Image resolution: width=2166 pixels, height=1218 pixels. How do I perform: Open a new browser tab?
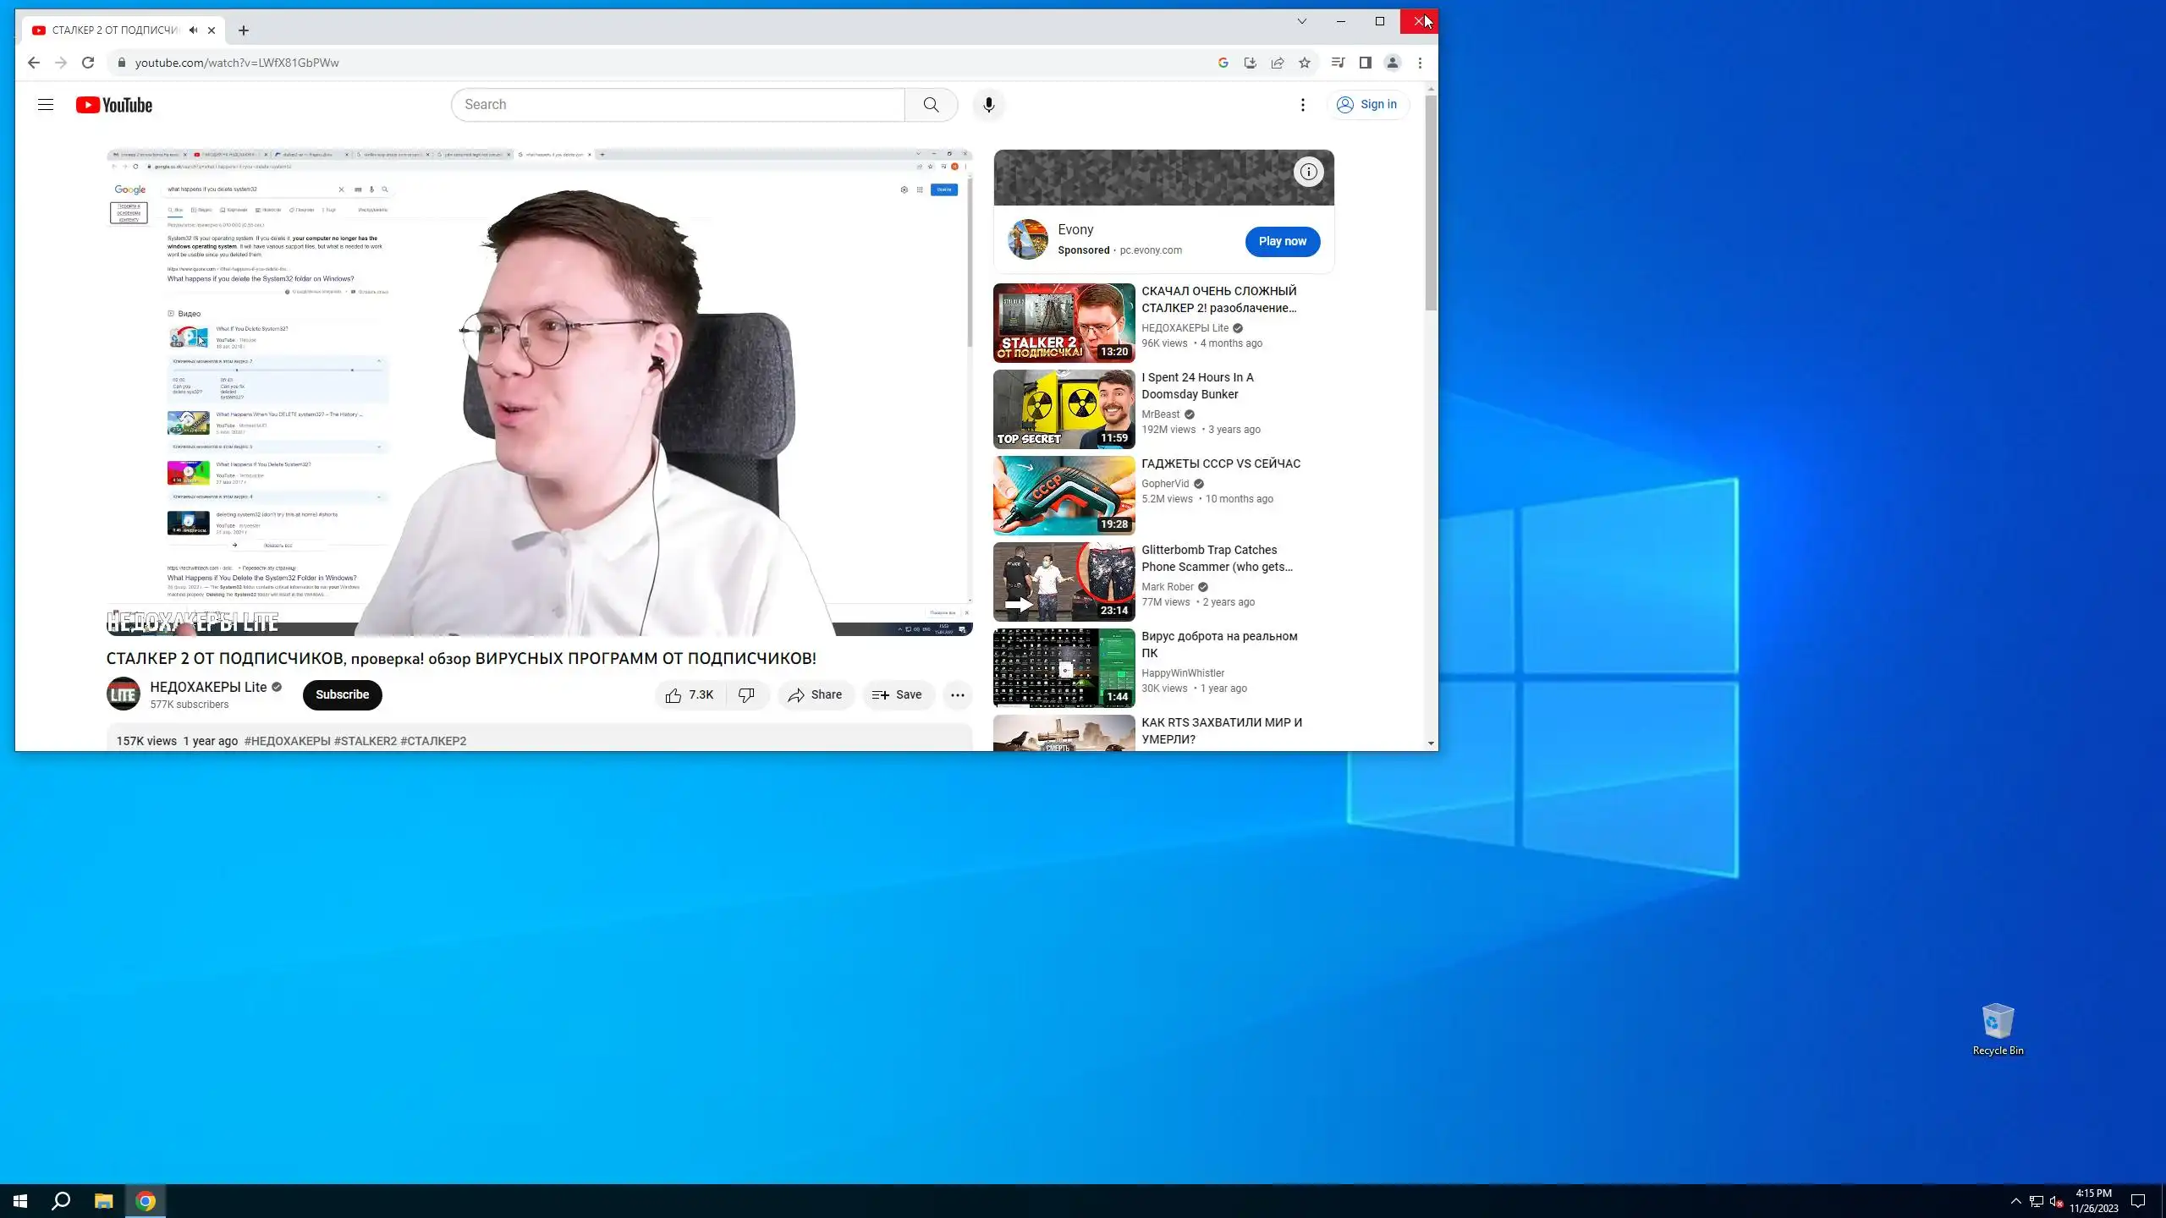(244, 30)
